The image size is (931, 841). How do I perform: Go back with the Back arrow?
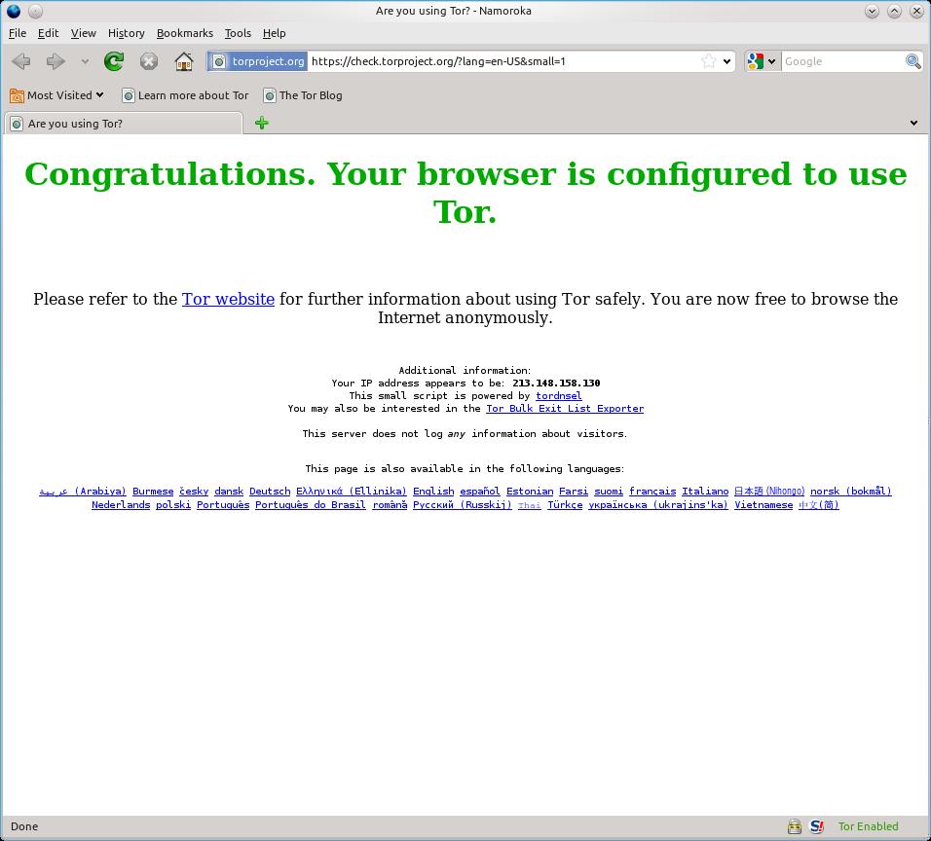(21, 61)
